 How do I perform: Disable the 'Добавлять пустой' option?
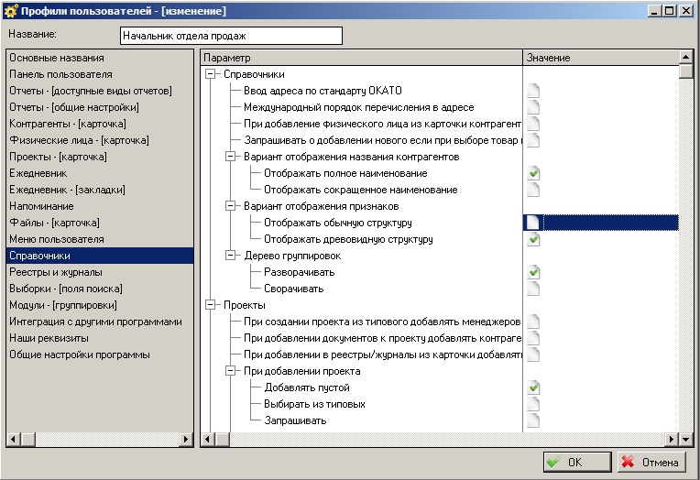pos(533,387)
